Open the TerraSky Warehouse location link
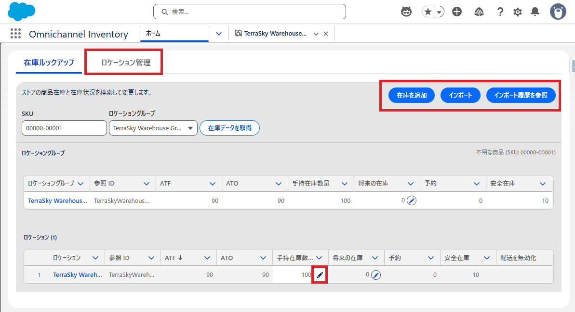Screen dimensions: 575x312 coord(77,275)
